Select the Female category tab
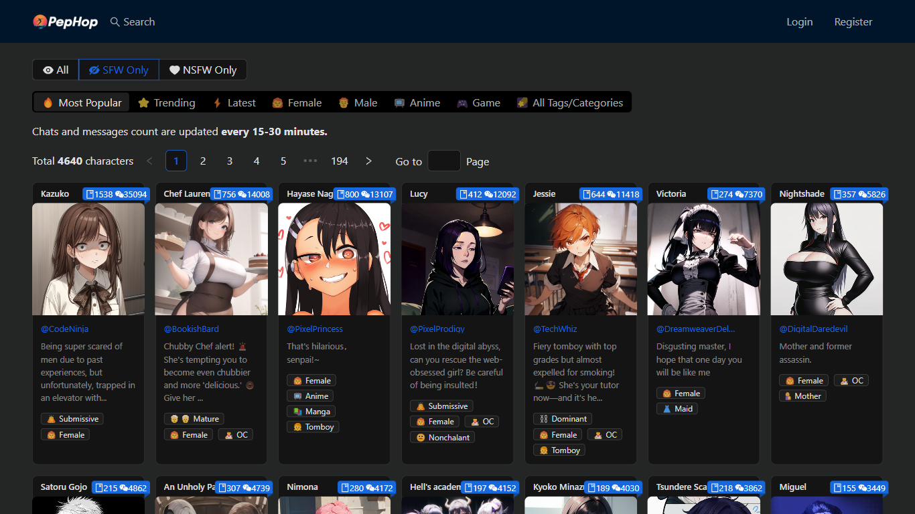Image resolution: width=915 pixels, height=514 pixels. [x=297, y=102]
